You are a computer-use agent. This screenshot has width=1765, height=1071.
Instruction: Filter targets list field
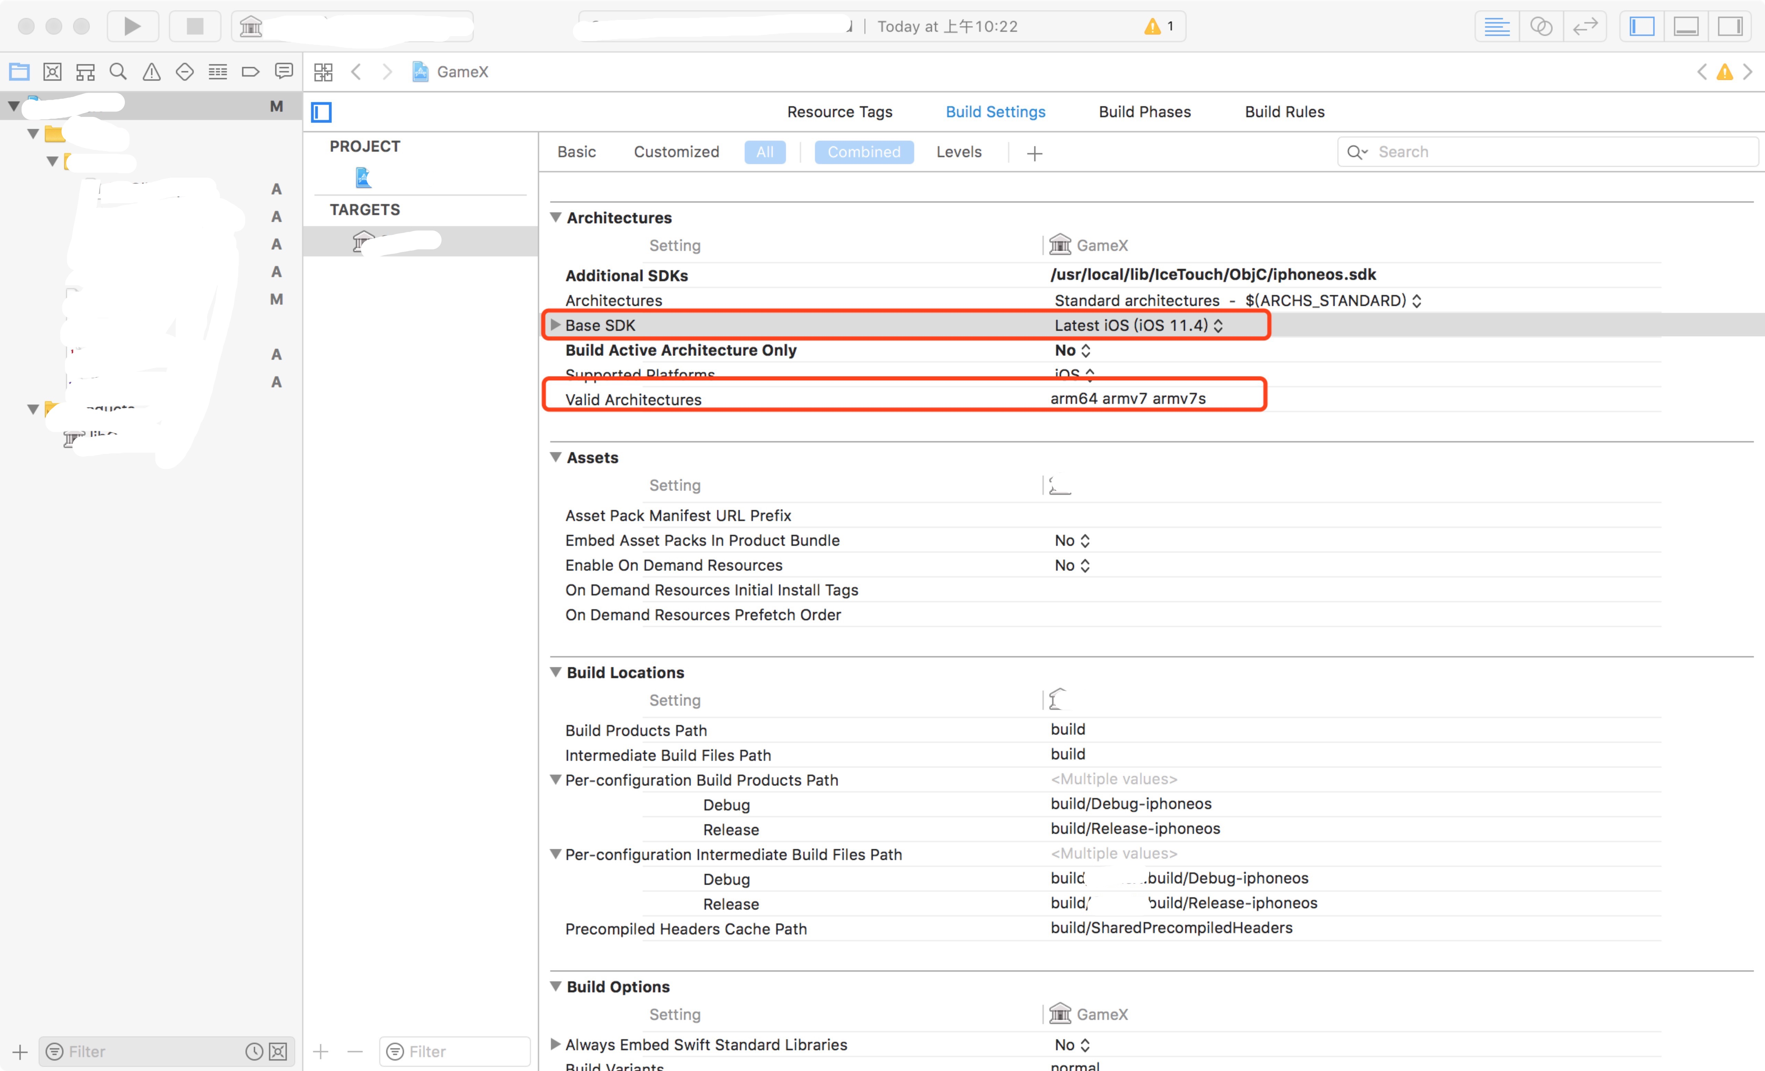coord(455,1051)
